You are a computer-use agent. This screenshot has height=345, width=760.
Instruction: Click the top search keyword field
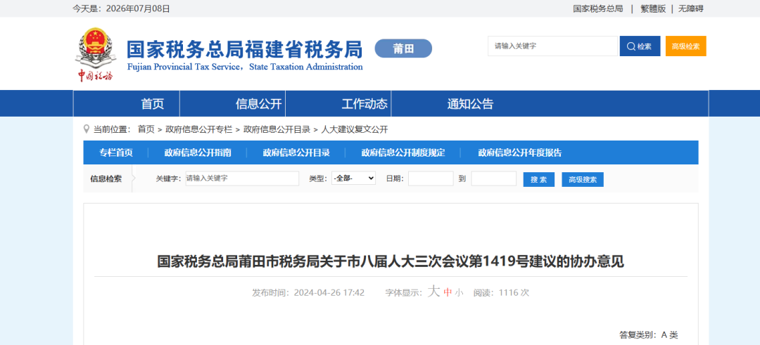[552, 46]
